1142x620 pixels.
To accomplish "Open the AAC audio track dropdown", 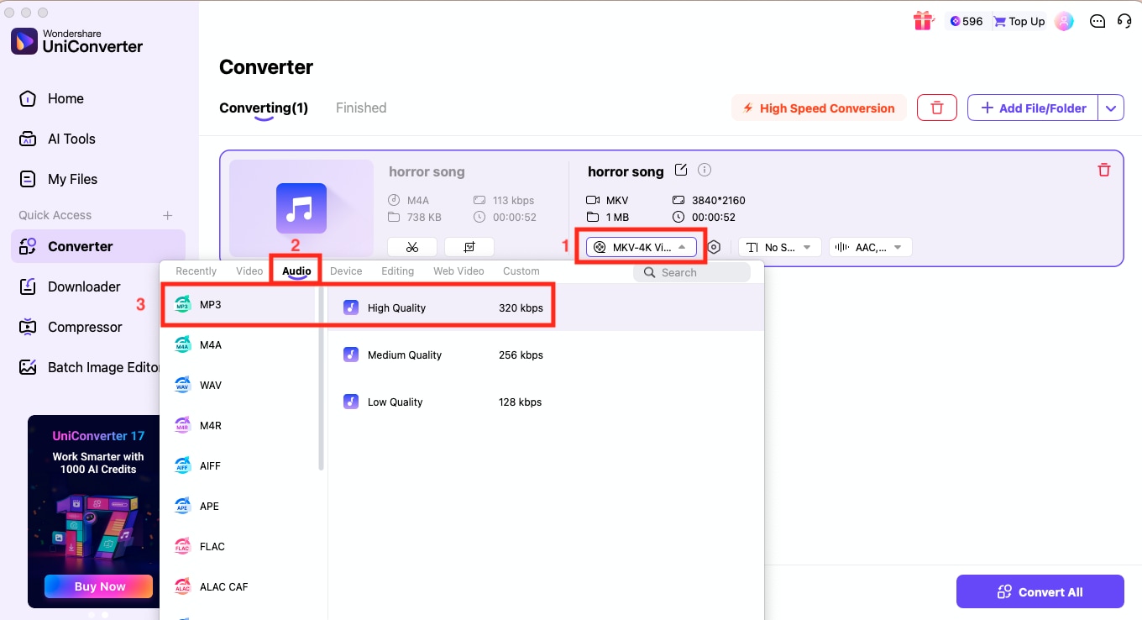I will point(870,246).
